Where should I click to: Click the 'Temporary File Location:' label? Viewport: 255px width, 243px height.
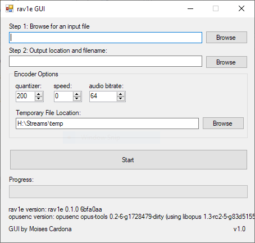[48, 113]
